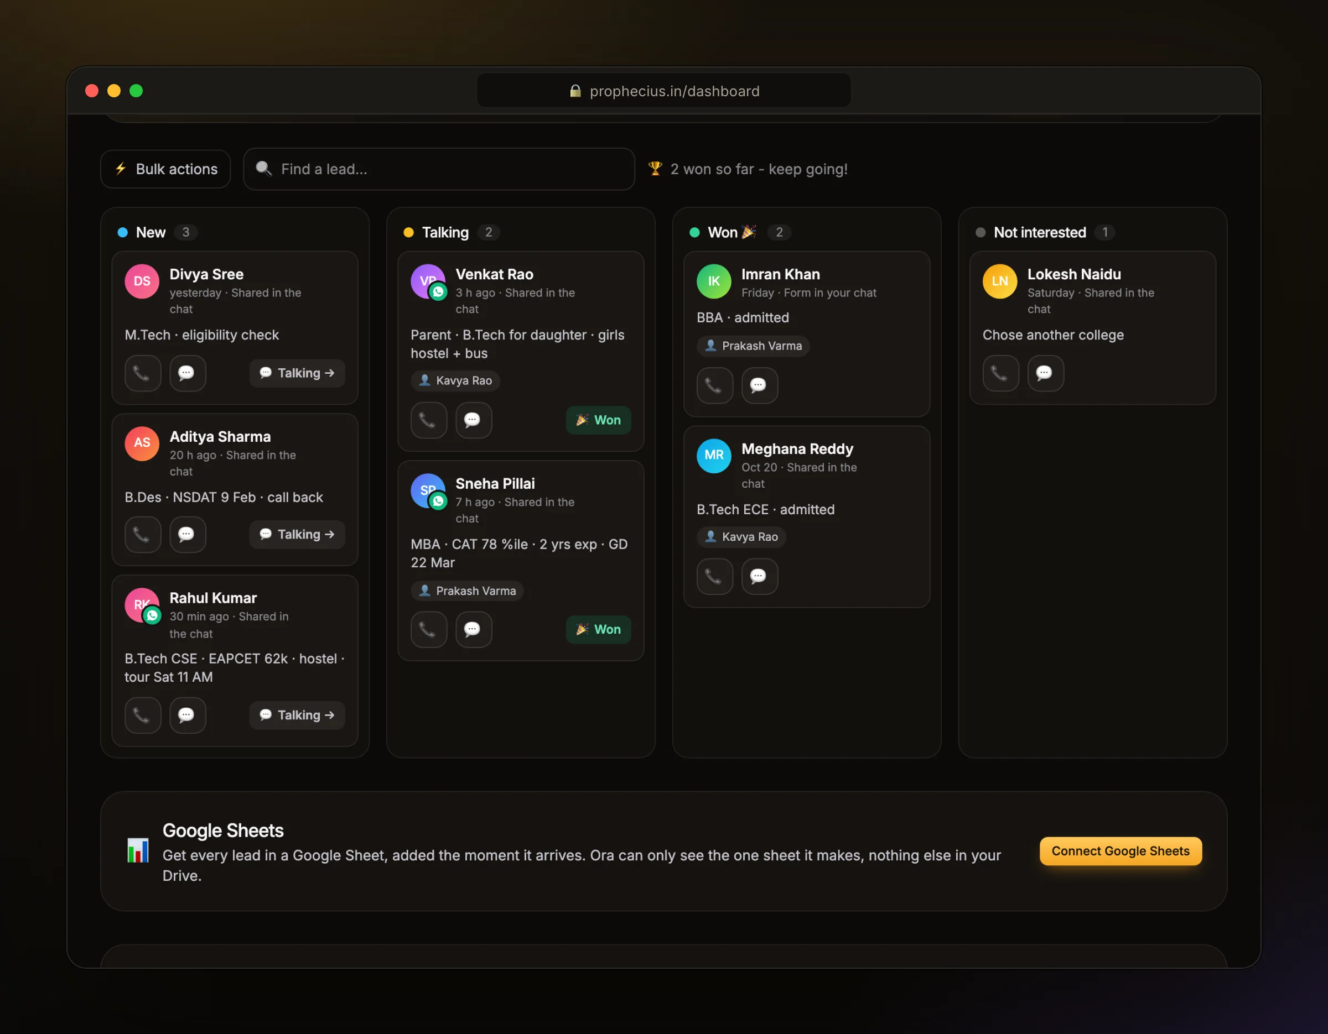Click the prophecius.in/dashboard address bar
The height and width of the screenshot is (1034, 1328).
pos(664,91)
